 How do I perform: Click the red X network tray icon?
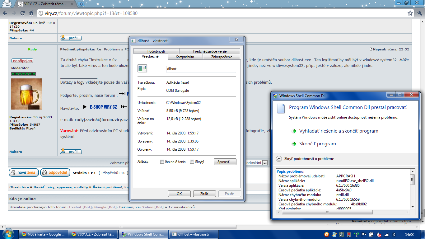click(349, 234)
